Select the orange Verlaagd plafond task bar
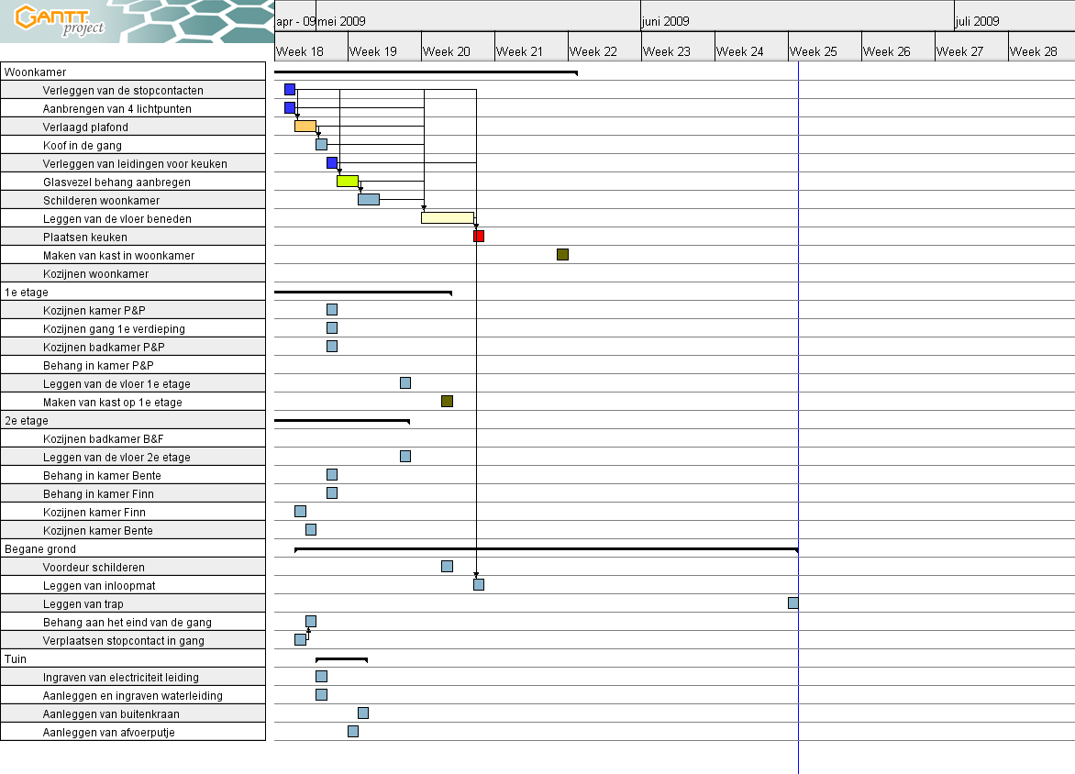 (x=305, y=127)
